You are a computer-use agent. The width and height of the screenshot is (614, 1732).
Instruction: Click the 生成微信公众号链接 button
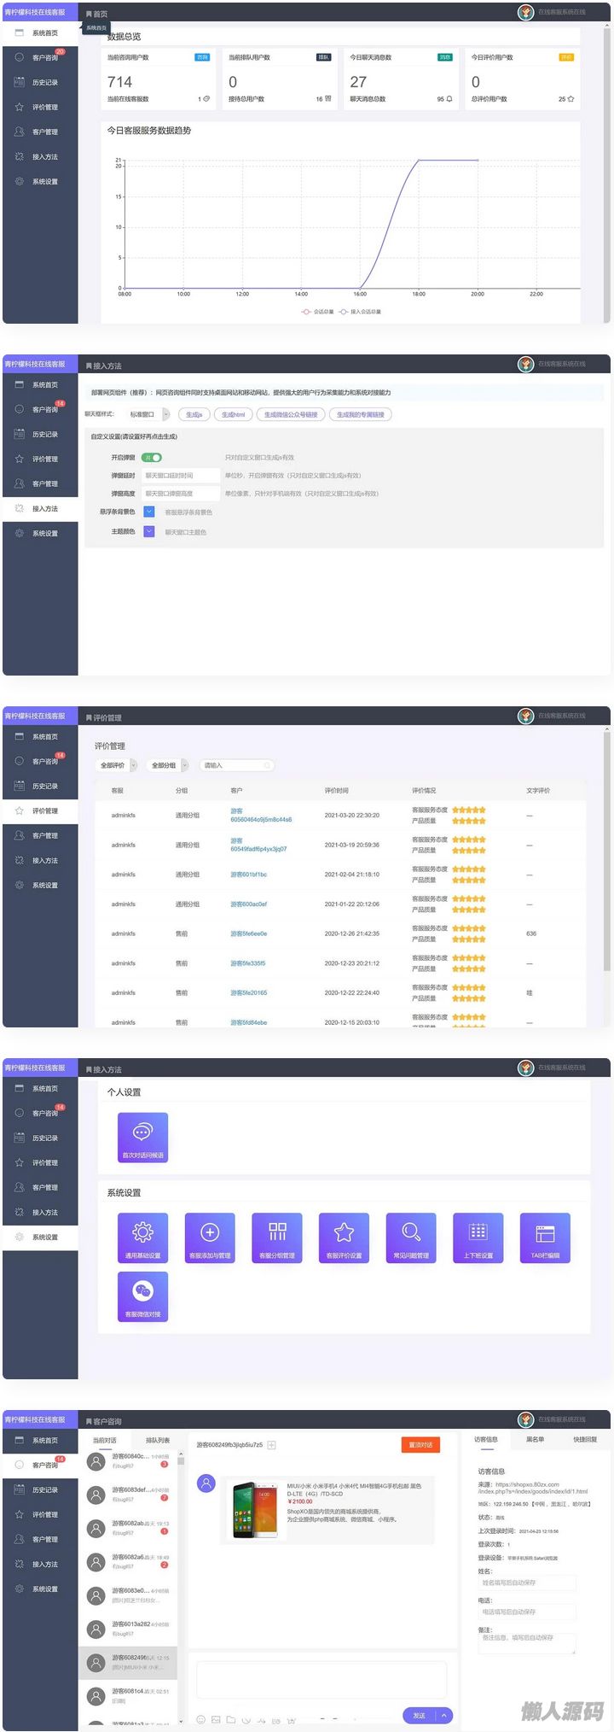tap(290, 414)
